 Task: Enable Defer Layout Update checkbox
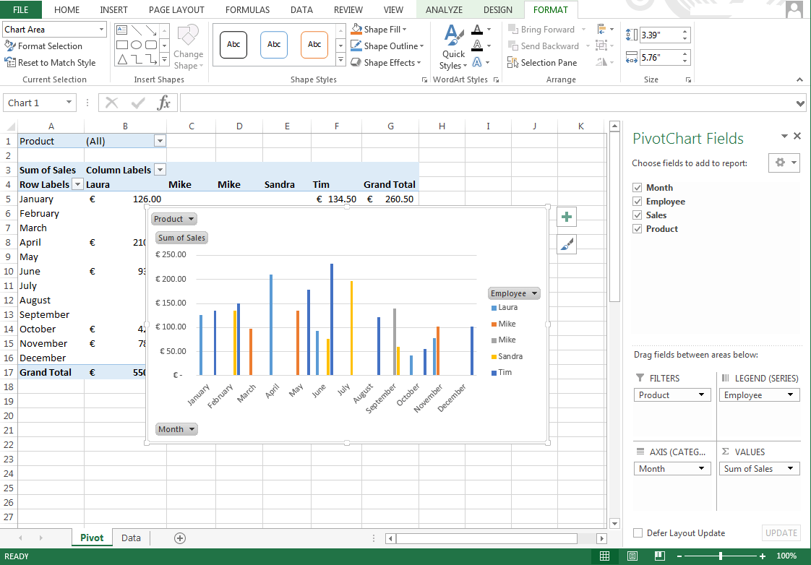pyautogui.click(x=638, y=533)
